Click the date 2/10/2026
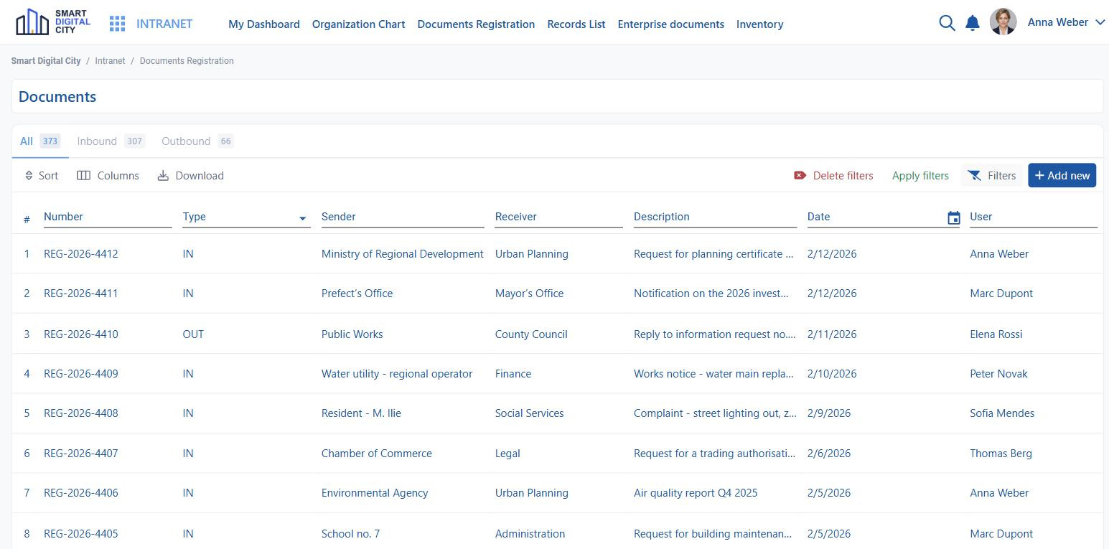Screen dimensions: 1109x549 tap(832, 374)
